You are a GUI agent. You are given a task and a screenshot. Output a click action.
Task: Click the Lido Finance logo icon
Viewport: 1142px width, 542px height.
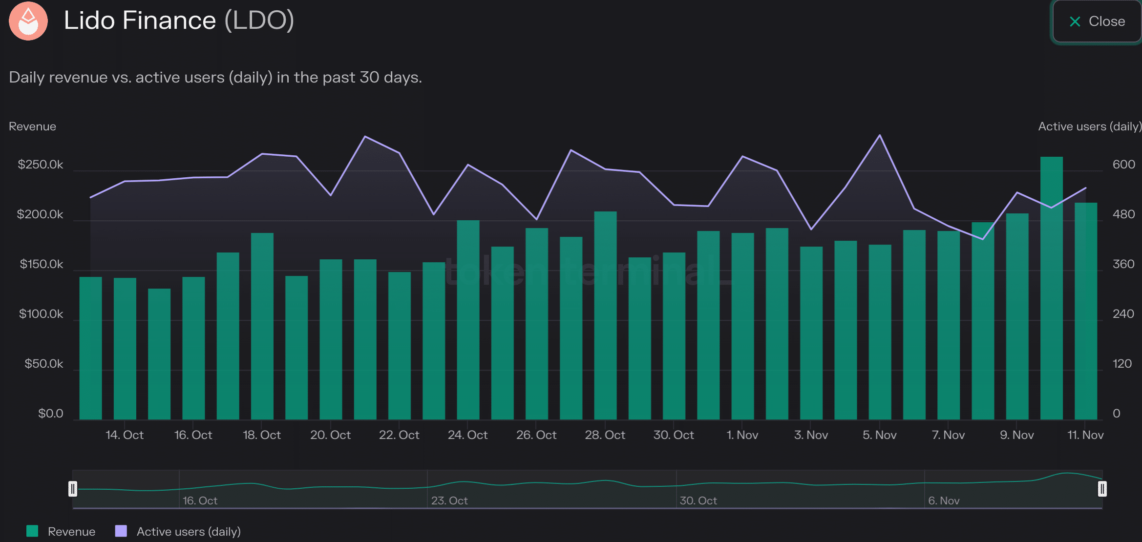pyautogui.click(x=28, y=21)
